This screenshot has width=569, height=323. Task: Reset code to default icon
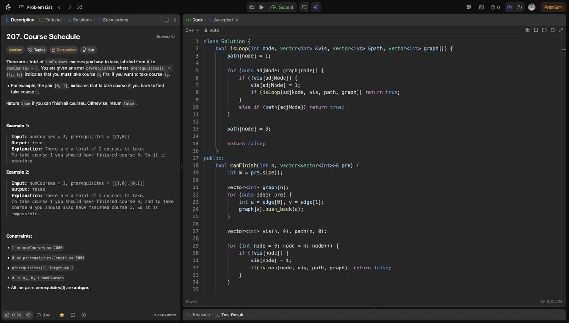553,30
